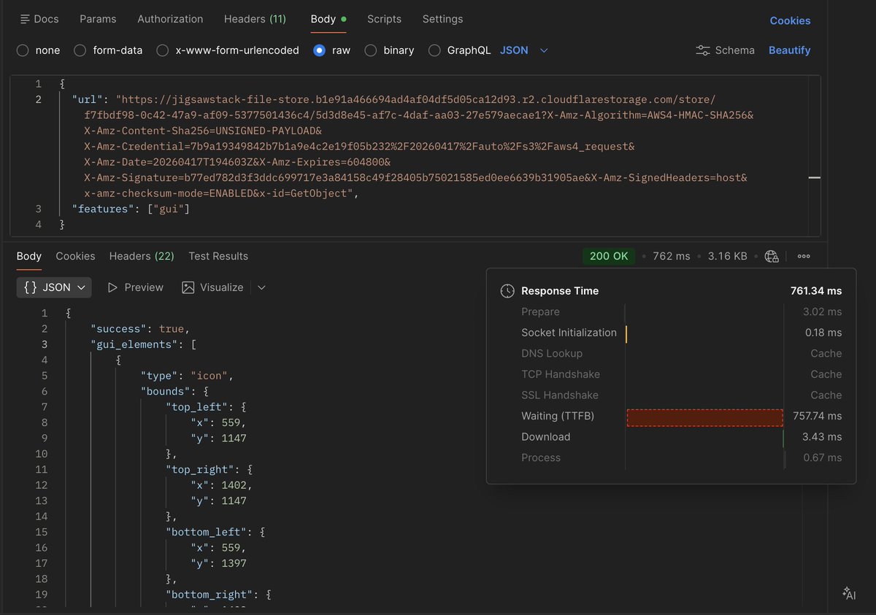Screen dimensions: 876x615
Task: Click the Waiting (TTFB) timing bar
Action: click(x=704, y=417)
